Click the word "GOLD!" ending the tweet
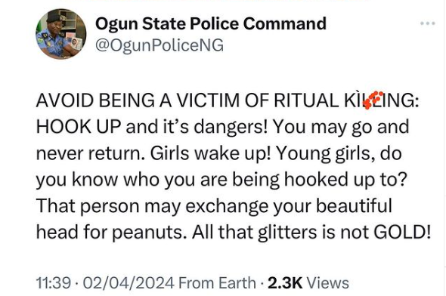This screenshot has height=296, width=446. click(x=402, y=232)
